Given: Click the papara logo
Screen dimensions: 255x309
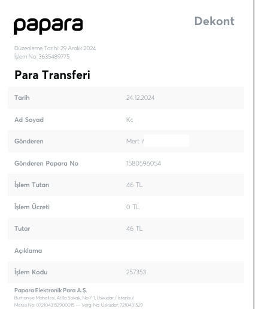Looking at the screenshot, I should pos(48,26).
